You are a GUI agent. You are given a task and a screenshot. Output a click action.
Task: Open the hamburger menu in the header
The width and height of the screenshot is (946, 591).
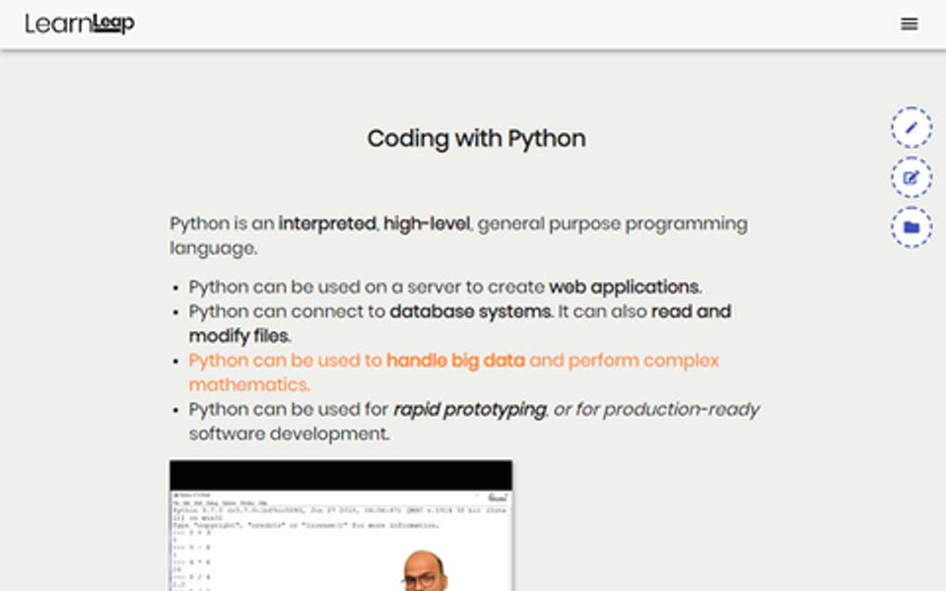(909, 25)
